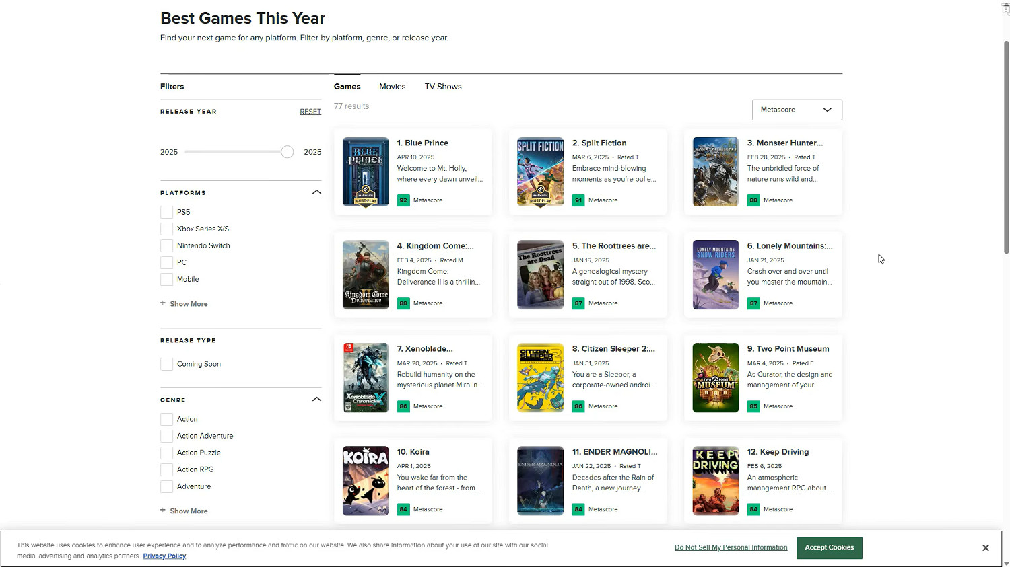Enable the PS5 platform checkbox
The image size is (1010, 567).
coord(167,212)
